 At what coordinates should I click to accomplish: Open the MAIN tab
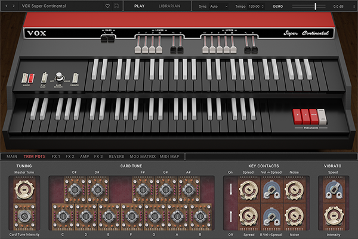pyautogui.click(x=12, y=157)
